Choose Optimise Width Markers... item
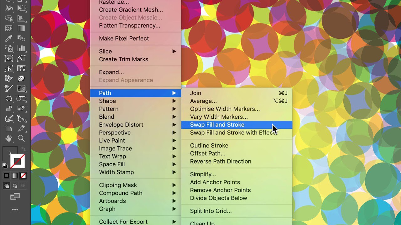Viewport: 401px width, 225px height. click(x=237, y=109)
